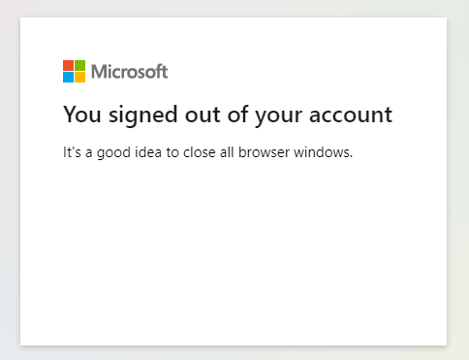Viewport: 469px width, 360px height.
Task: Click the word 'windows.' in the message
Action: [324, 152]
